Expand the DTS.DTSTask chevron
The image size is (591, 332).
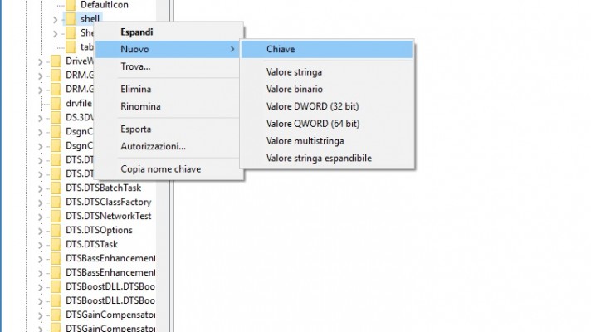pos(41,246)
